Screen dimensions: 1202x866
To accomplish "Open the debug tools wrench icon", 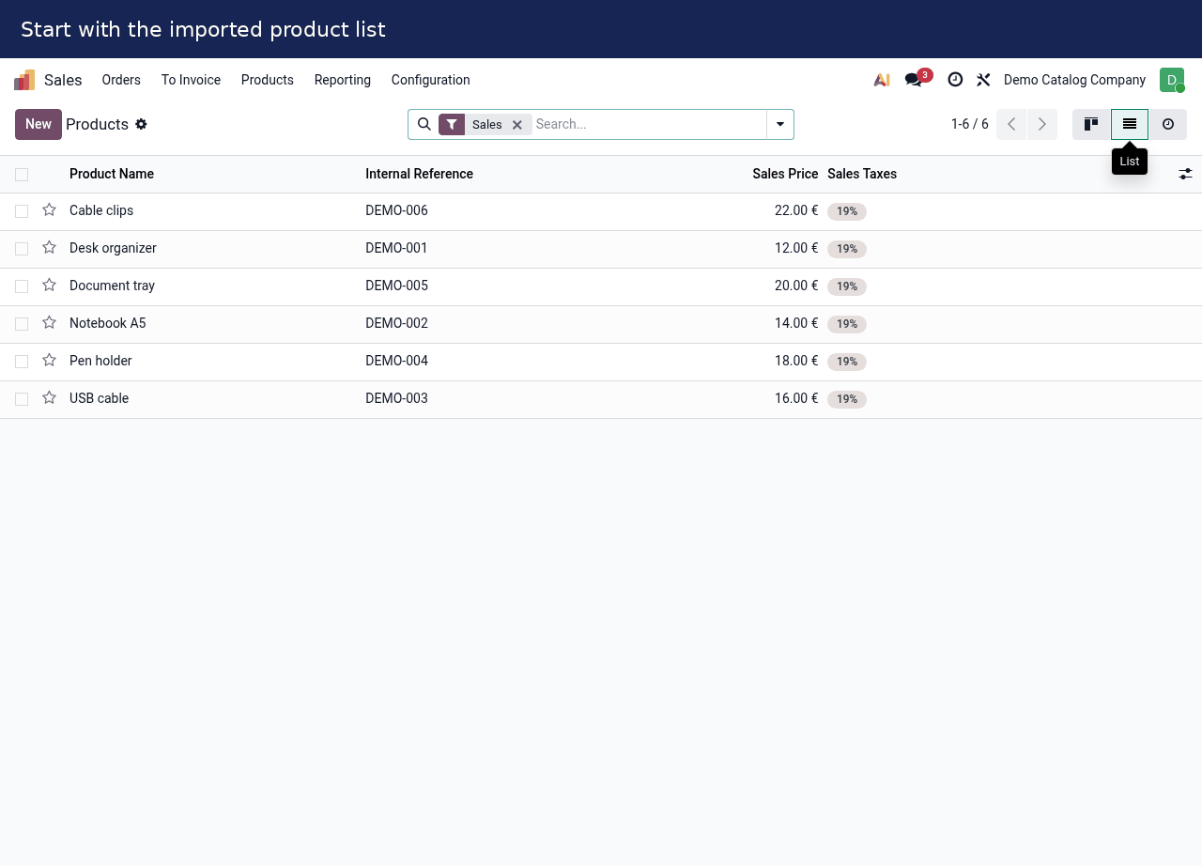I will [983, 80].
